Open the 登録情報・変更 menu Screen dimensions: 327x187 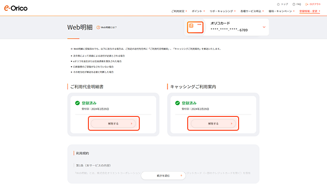click(310, 11)
